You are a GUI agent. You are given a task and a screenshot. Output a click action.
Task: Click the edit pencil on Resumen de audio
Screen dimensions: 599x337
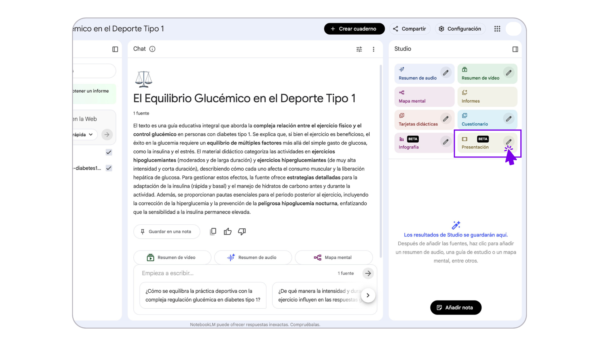click(x=446, y=73)
